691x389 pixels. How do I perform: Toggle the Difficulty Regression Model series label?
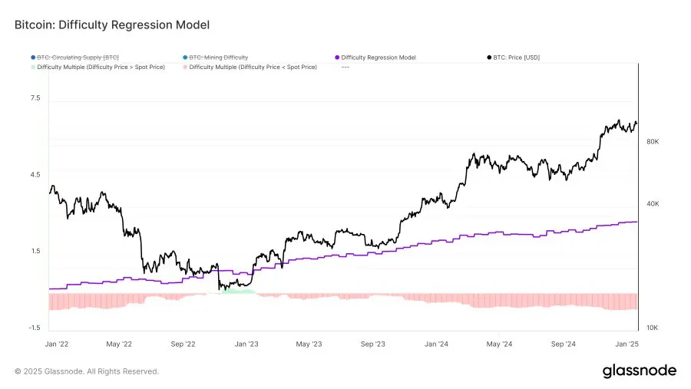tap(379, 57)
